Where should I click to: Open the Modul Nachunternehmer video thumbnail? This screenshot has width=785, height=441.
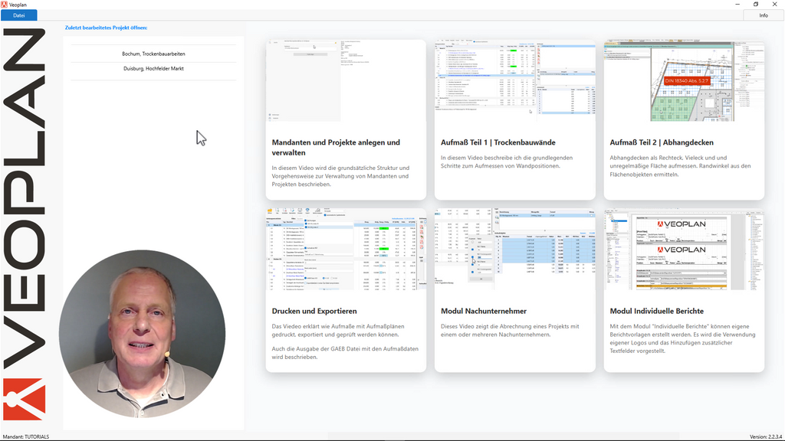pyautogui.click(x=514, y=249)
